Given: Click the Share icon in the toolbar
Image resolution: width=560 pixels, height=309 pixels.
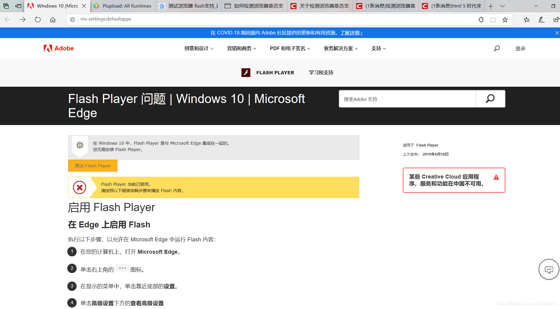Looking at the screenshot, I should point(556,19).
